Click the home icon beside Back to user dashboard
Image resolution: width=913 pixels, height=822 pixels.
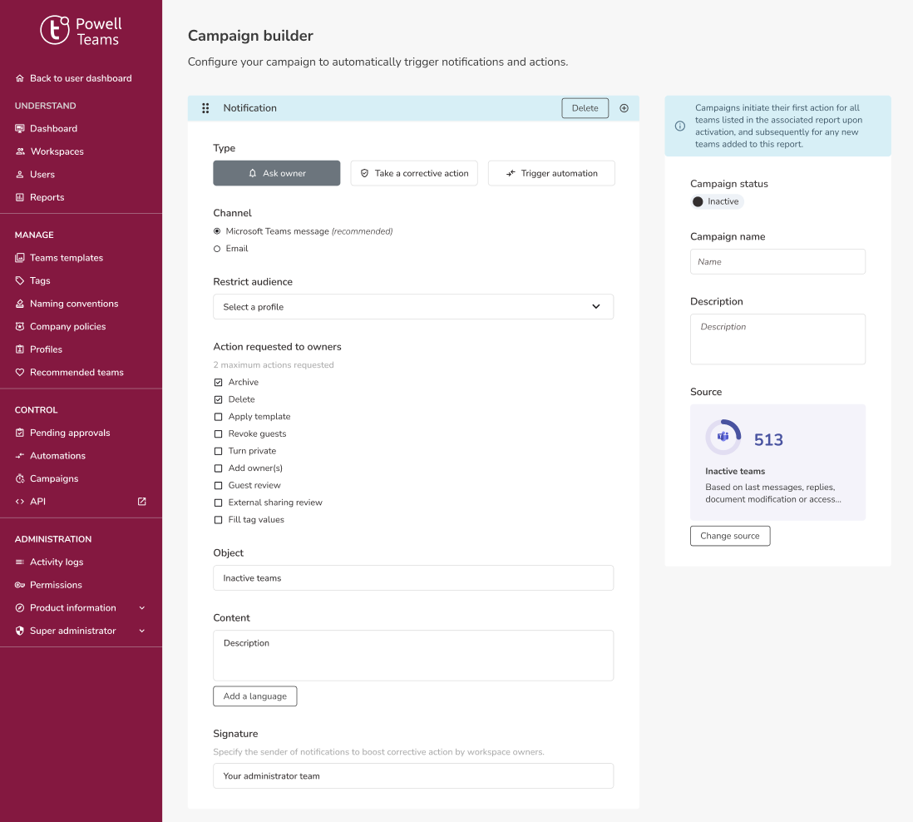(20, 78)
